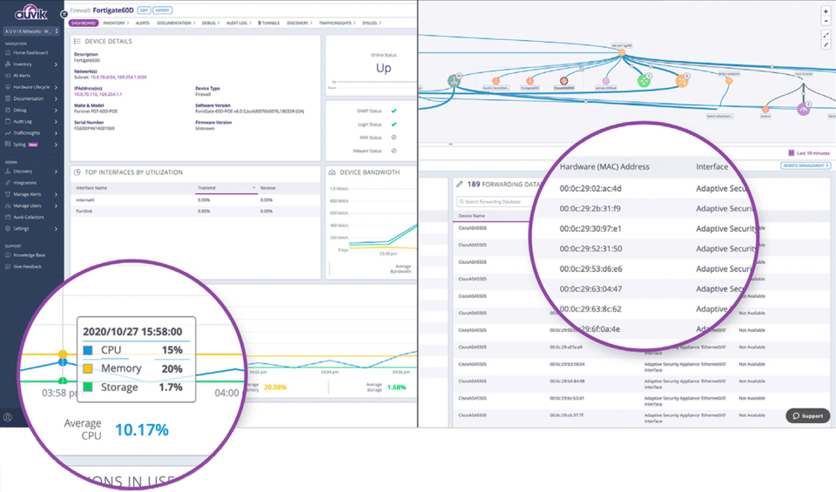Switch to the Alerts tab
The width and height of the screenshot is (836, 492).
142,23
